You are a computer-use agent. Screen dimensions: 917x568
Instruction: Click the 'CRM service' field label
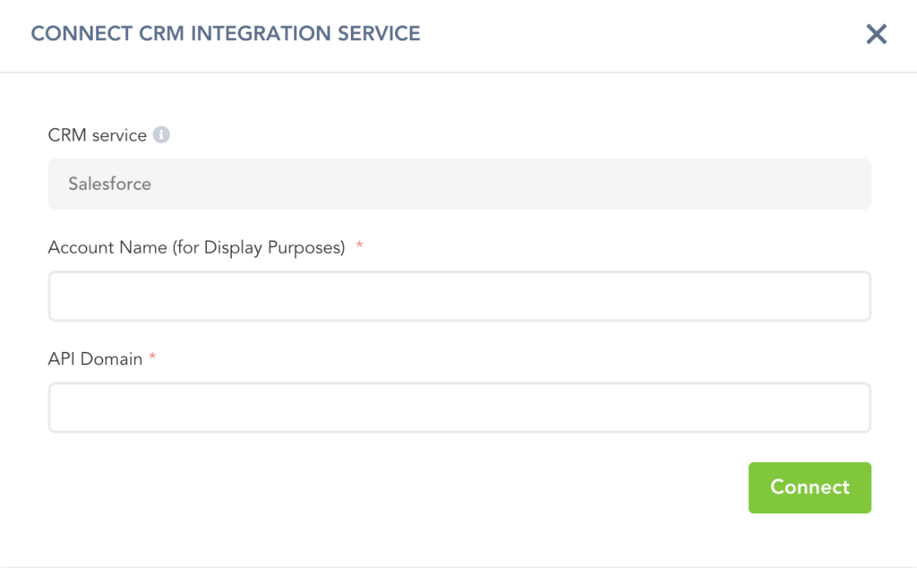click(97, 135)
